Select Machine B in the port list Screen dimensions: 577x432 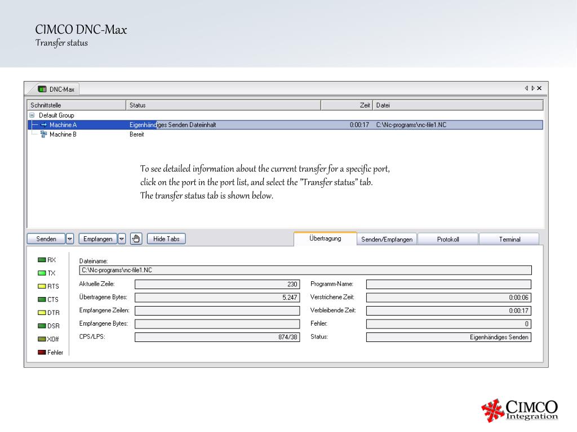tap(63, 134)
